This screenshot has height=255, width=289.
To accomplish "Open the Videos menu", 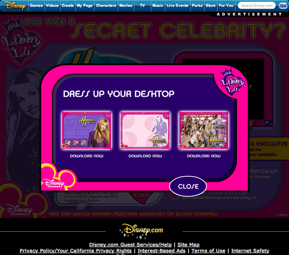I will click(x=52, y=6).
